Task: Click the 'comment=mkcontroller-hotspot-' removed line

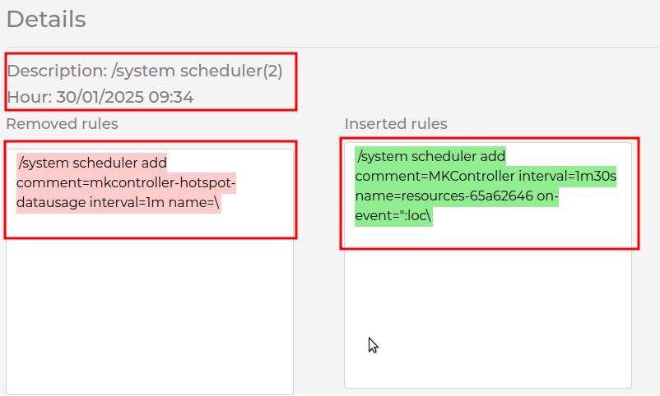Action: (126, 182)
